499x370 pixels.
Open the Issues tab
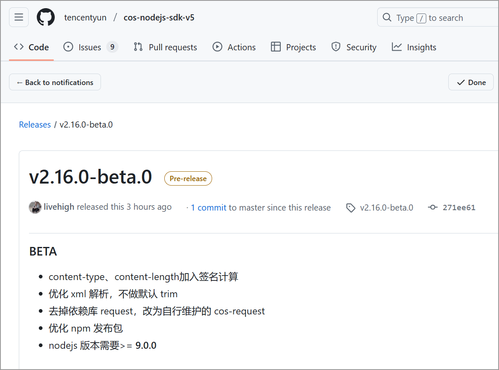91,47
